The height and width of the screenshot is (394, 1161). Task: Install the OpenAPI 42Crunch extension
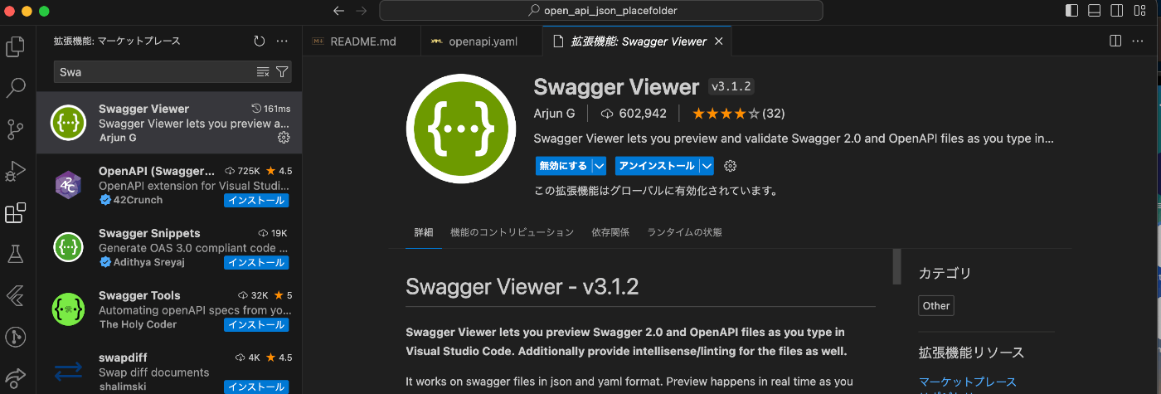tap(256, 201)
